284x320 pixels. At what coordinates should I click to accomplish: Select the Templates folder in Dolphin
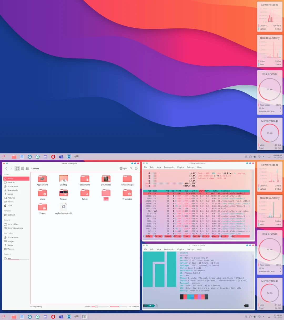click(127, 194)
